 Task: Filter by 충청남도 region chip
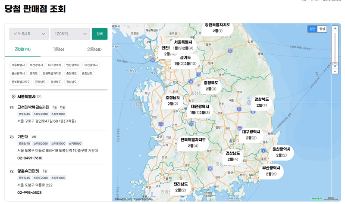pyautogui.click(x=87, y=73)
